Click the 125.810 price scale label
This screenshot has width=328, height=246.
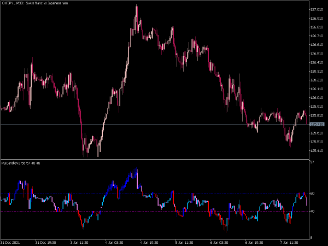[x=317, y=115]
